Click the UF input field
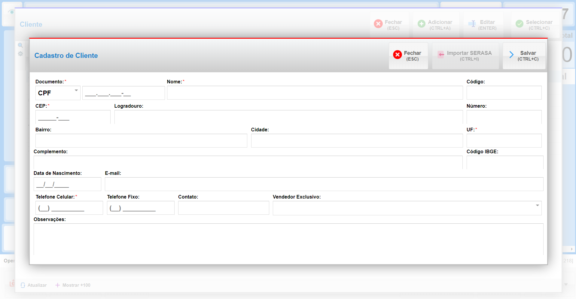Screen dimensions: 576x299 point(504,141)
